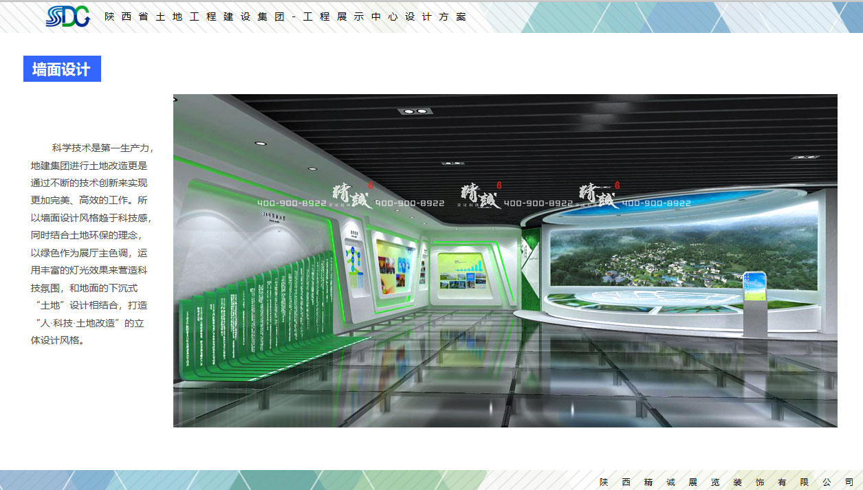Click the header title 工程展示中心设计方案
Image resolution: width=863 pixels, height=490 pixels.
[x=384, y=16]
